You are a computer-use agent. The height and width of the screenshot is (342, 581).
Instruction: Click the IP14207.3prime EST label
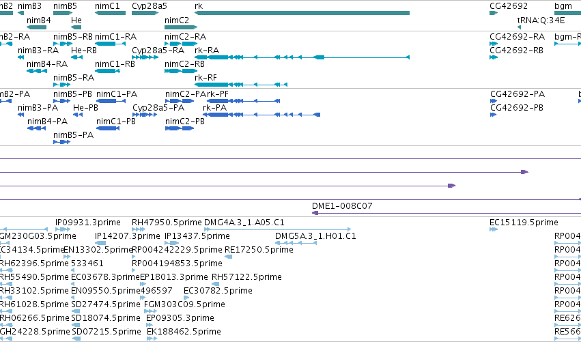[128, 236]
